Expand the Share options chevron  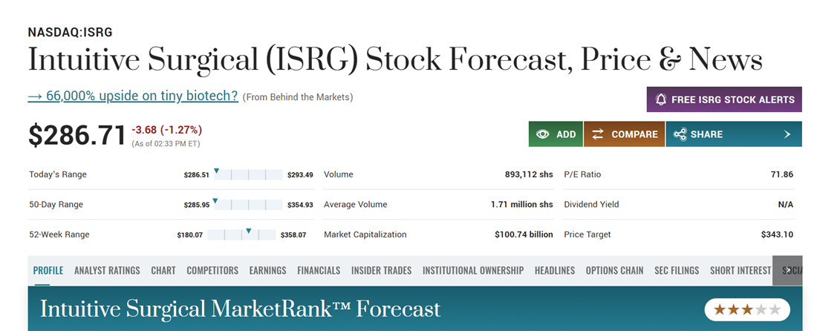coord(787,134)
